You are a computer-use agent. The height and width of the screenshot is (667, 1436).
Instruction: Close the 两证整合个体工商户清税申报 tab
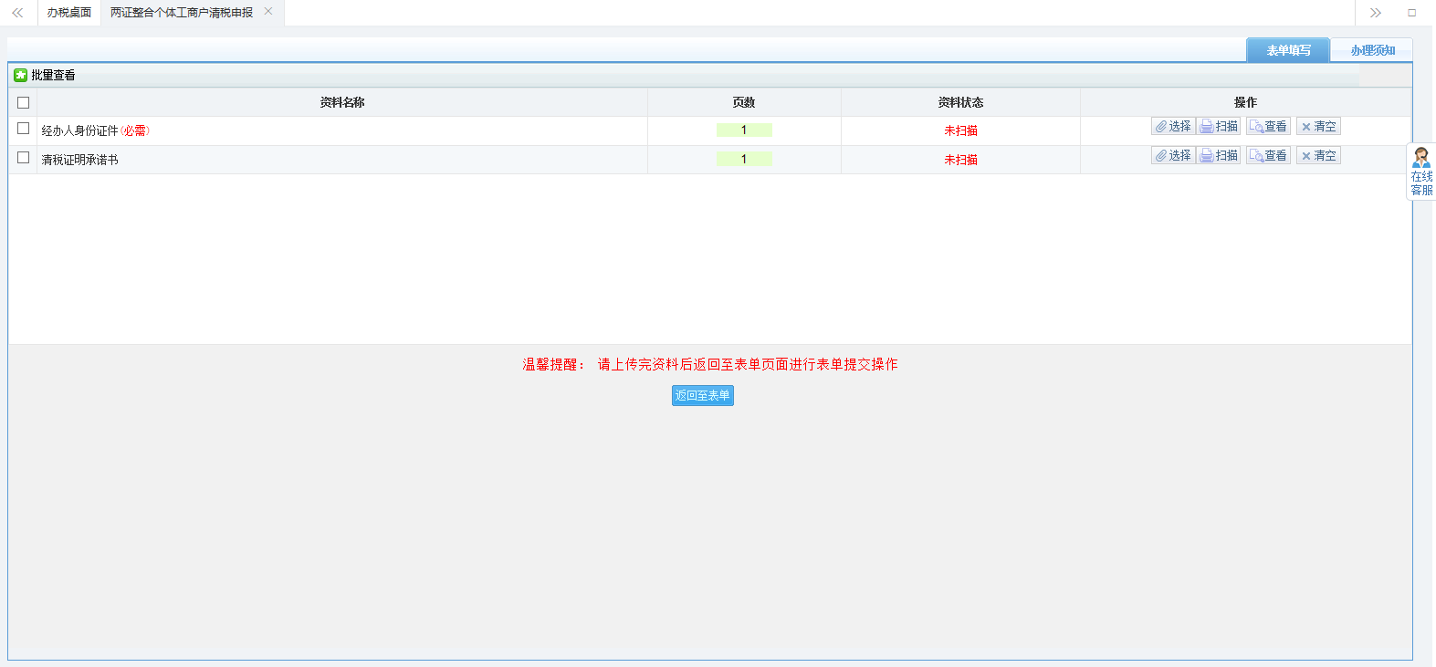pos(268,12)
